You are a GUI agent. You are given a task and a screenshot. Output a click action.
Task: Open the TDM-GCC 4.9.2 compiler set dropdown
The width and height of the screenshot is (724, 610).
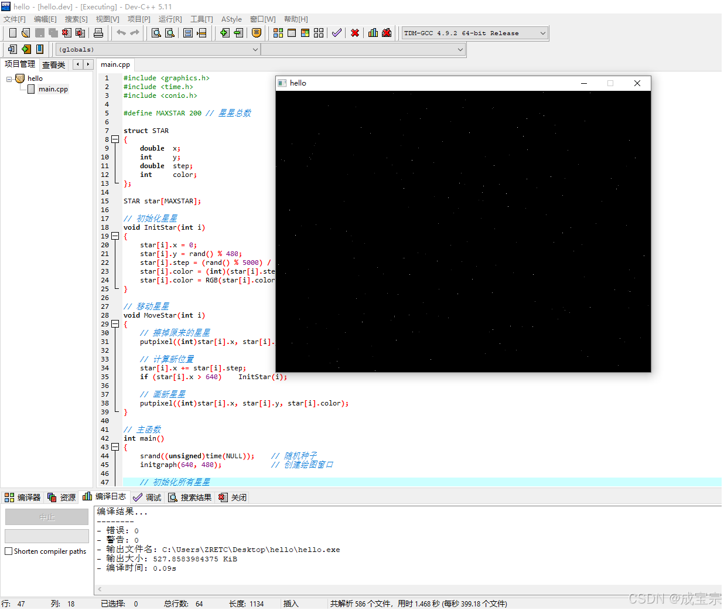click(474, 33)
